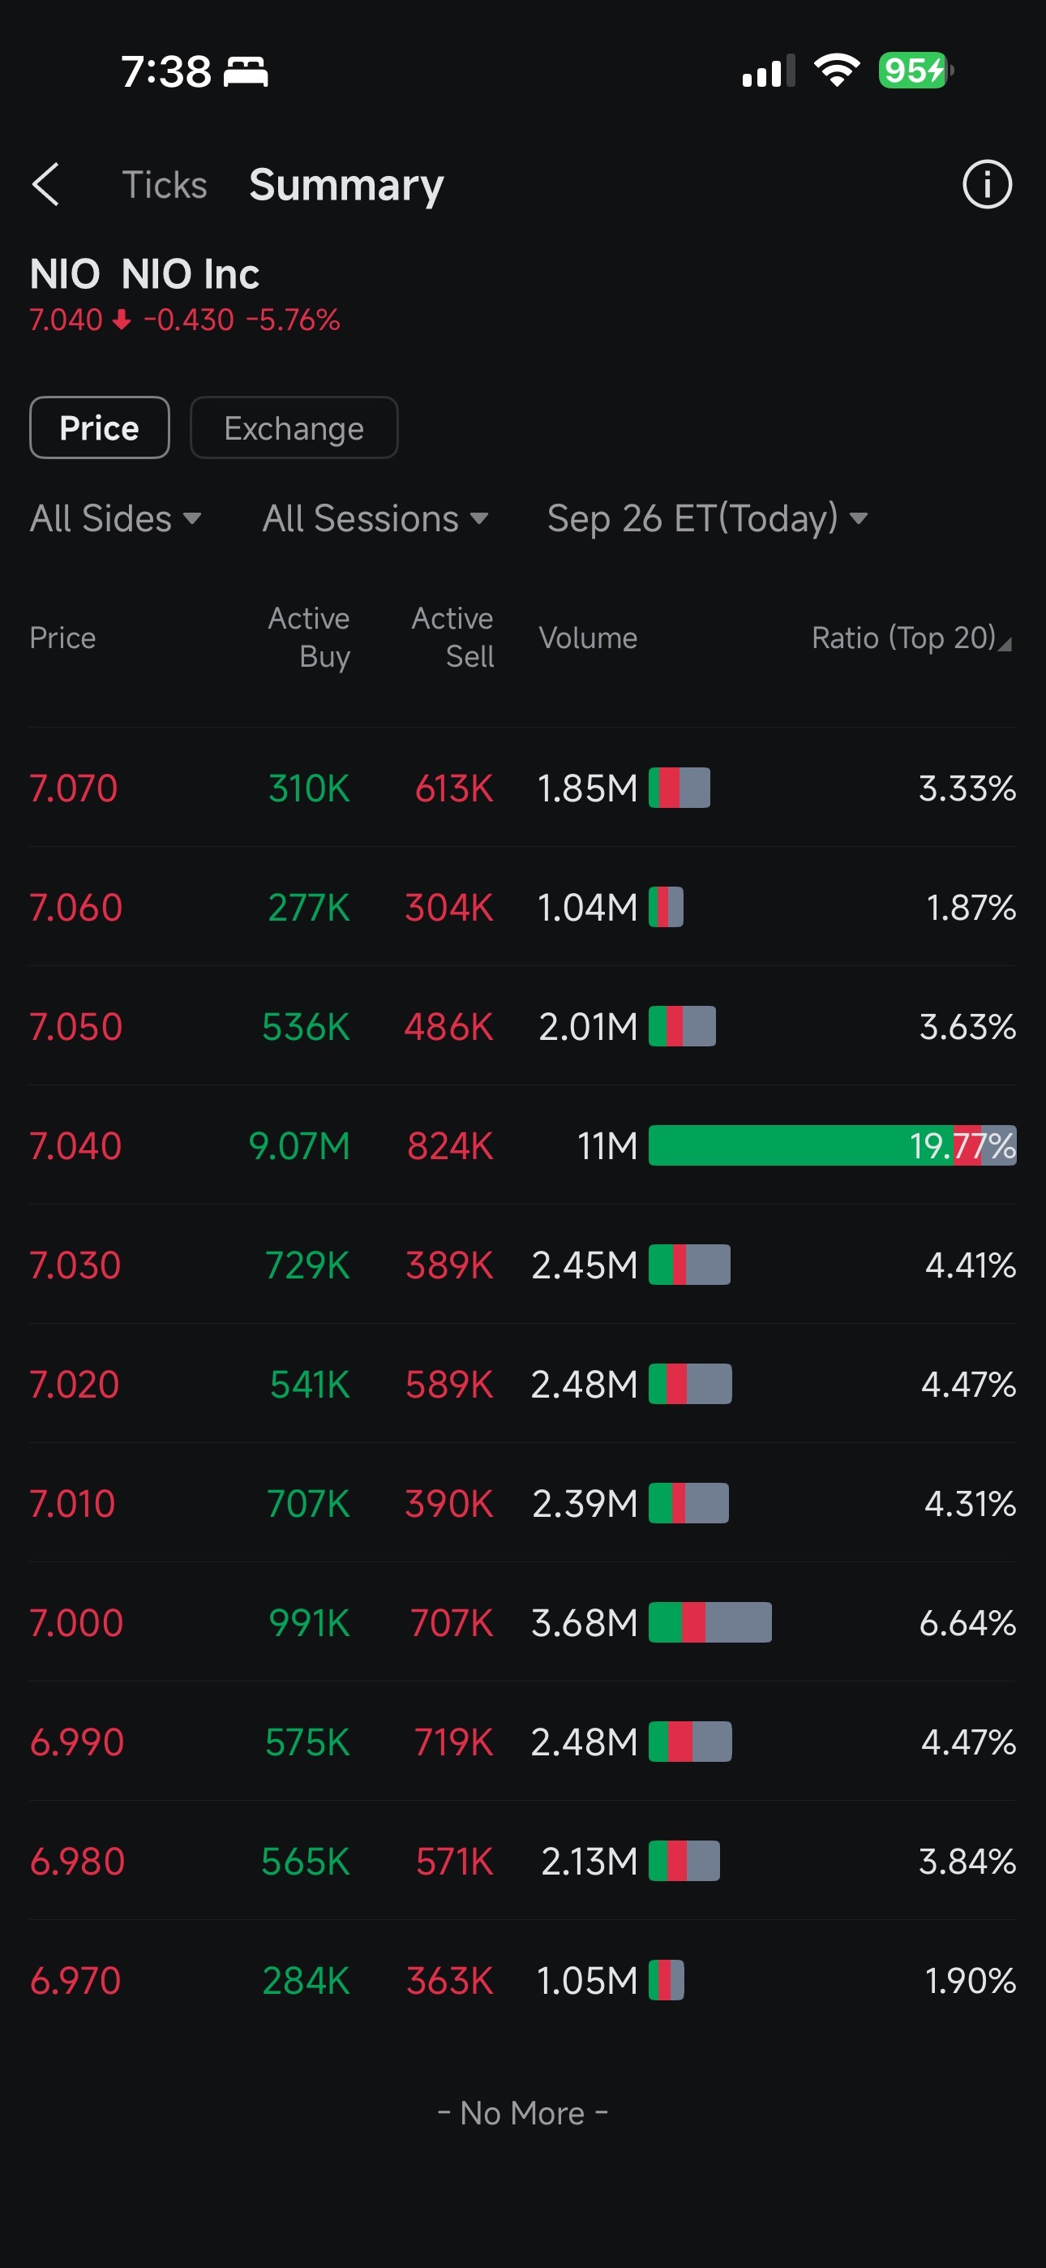
Task: Switch to the Ticks tab
Action: tap(165, 185)
